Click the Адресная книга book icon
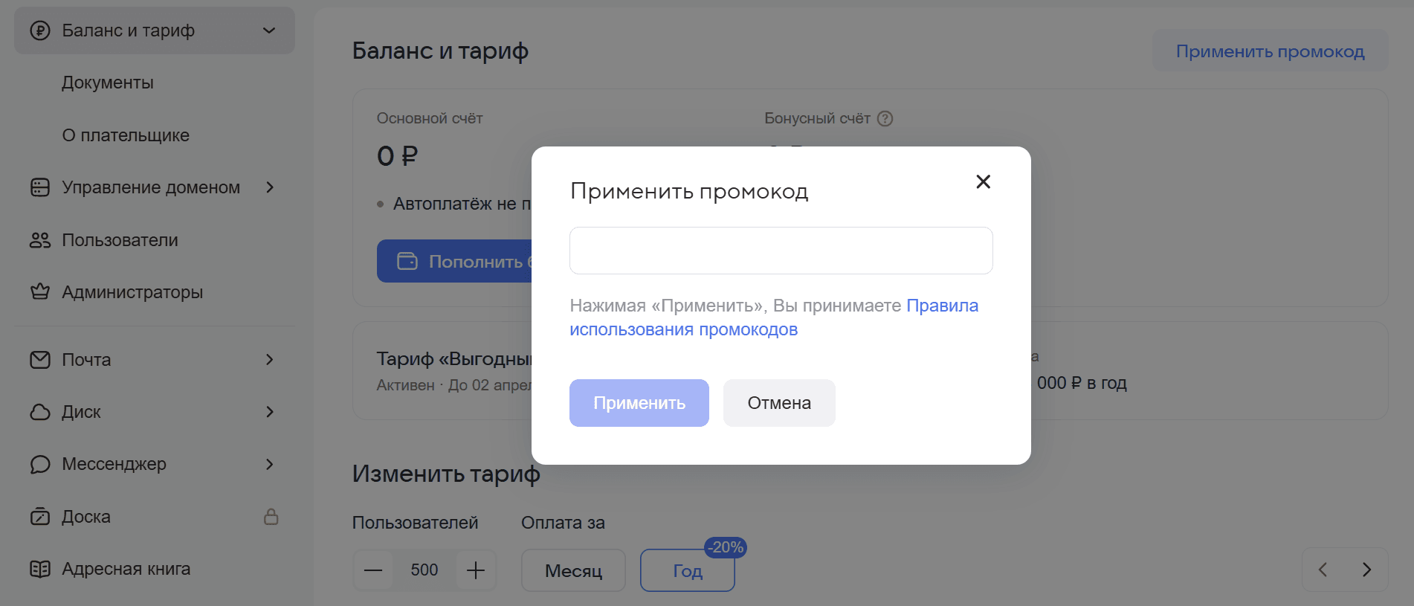 (x=40, y=569)
